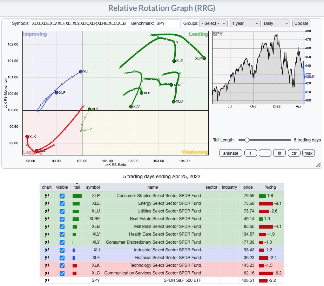Open the chart icon for XLV row
This screenshot has height=286, width=324.
tap(47, 234)
